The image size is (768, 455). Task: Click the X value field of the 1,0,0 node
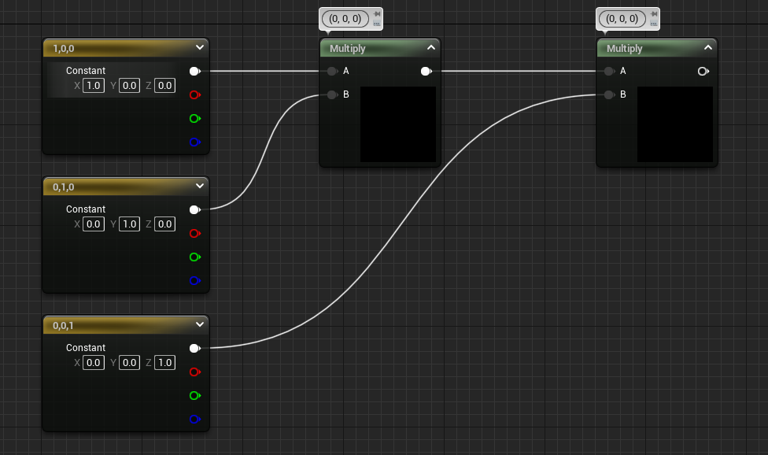(x=94, y=85)
